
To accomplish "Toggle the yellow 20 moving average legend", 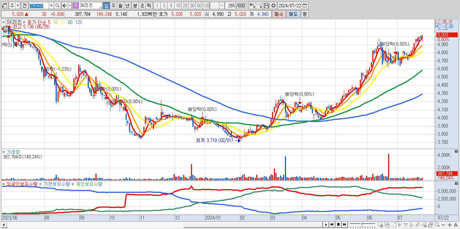I will (x=63, y=22).
